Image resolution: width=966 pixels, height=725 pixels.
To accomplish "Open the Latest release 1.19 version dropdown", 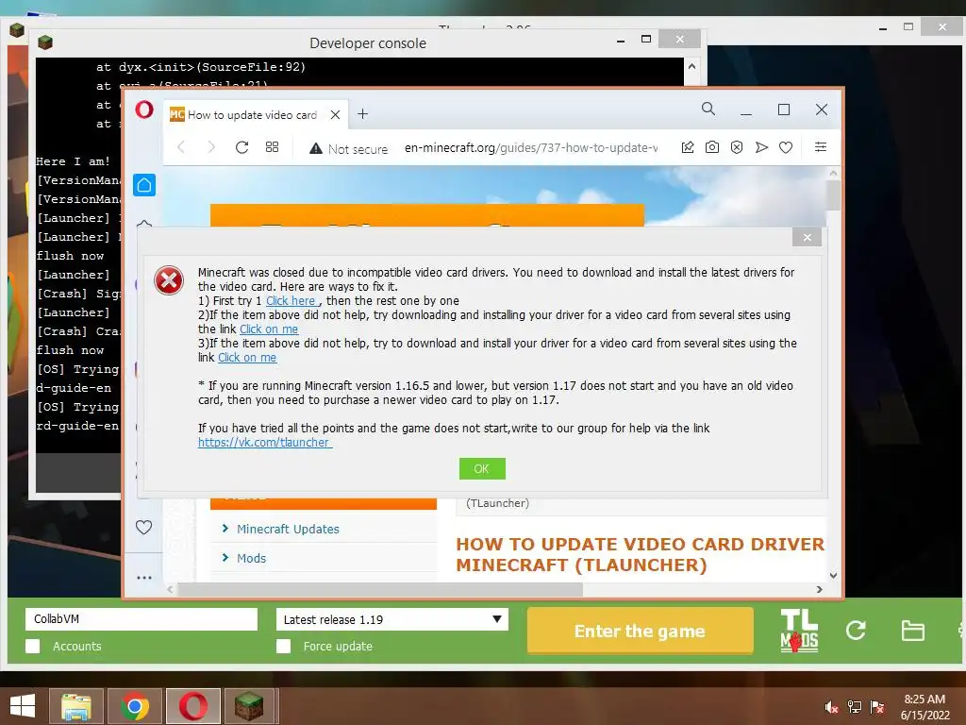I will coord(392,619).
